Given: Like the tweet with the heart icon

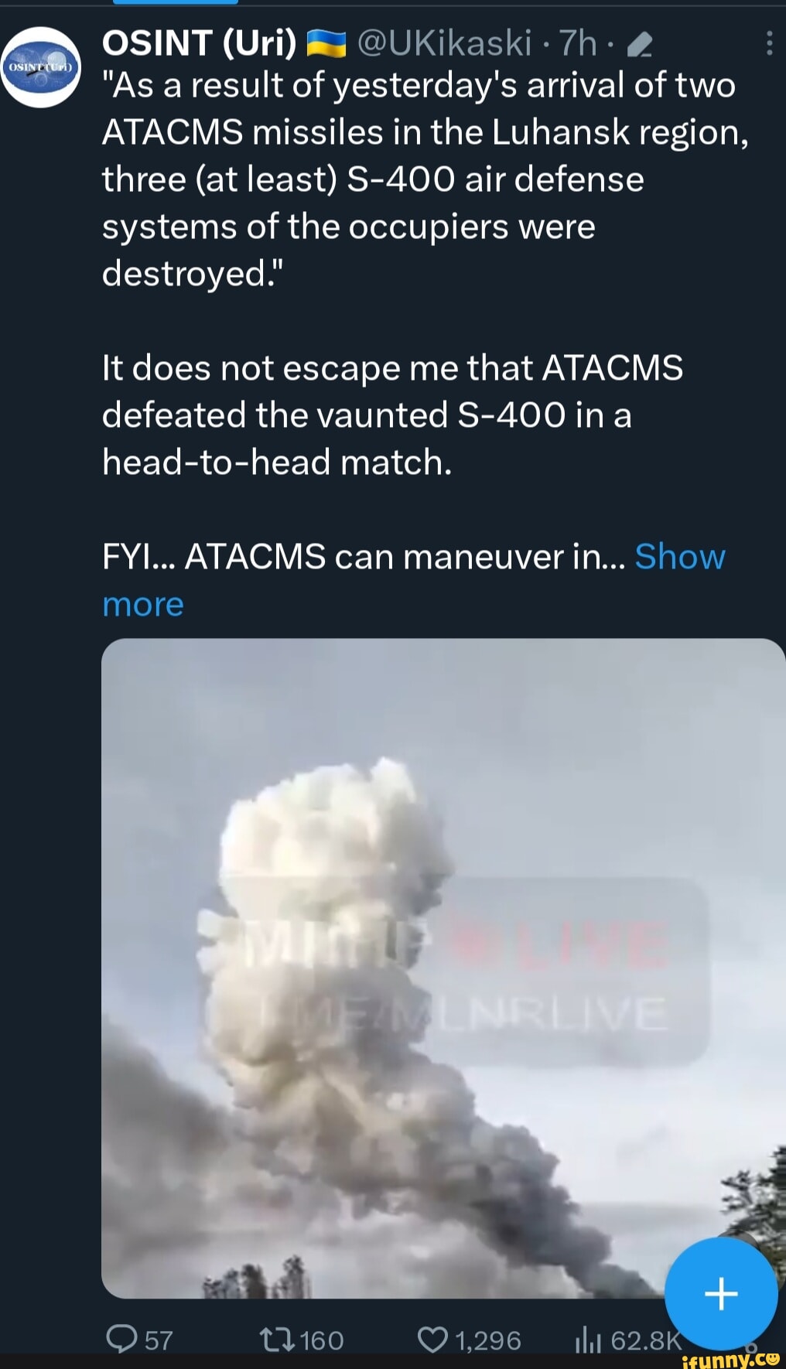Looking at the screenshot, I should point(432,1339).
